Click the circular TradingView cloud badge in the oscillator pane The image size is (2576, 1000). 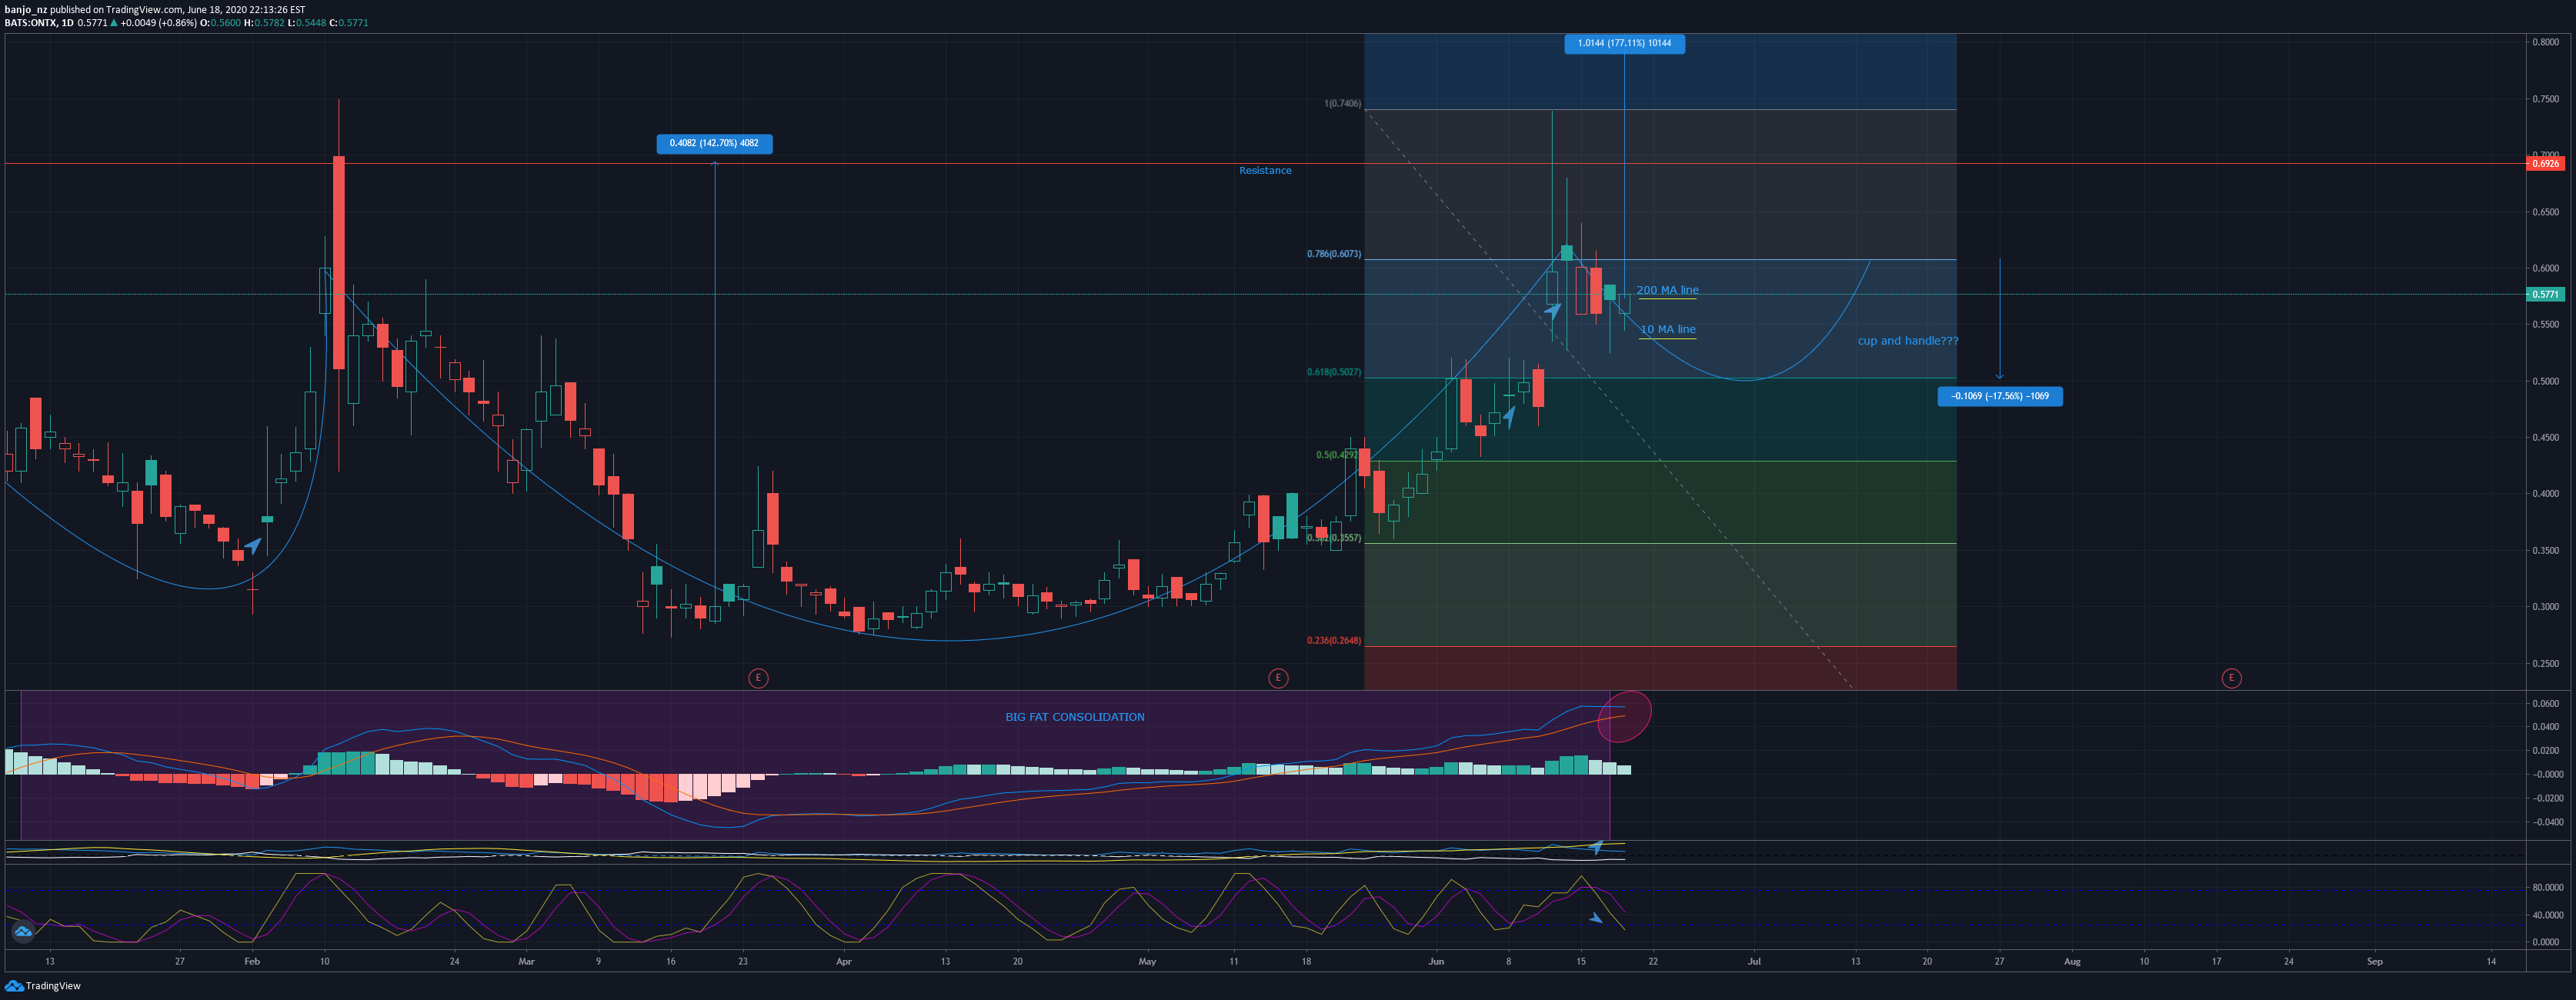click(23, 932)
